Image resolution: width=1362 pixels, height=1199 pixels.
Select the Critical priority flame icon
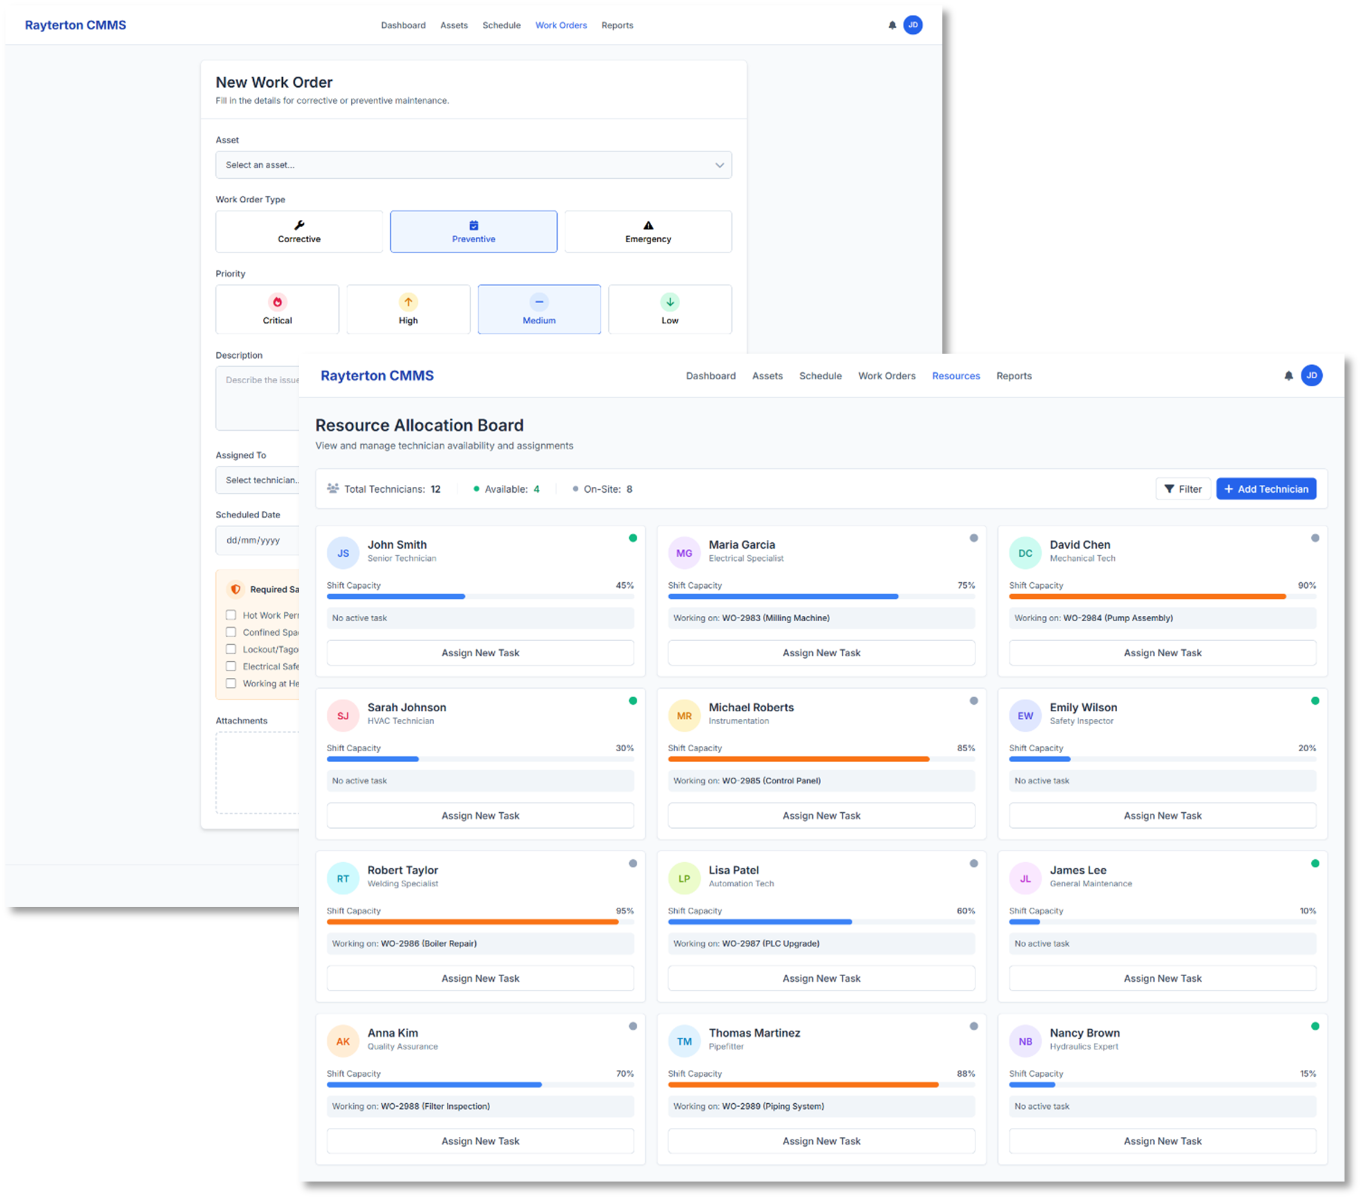pos(277,302)
